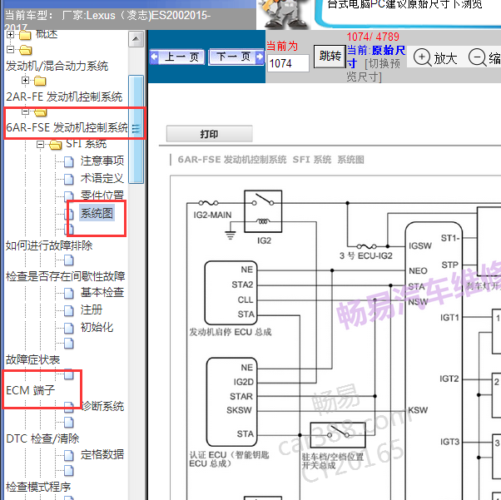Select the SFI 系统 folder label
This screenshot has width=501, height=500.
86,144
